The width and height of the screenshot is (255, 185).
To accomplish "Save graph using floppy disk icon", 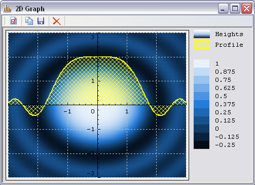I will pos(41,21).
